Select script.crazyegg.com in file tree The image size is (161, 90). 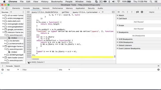point(15,18)
